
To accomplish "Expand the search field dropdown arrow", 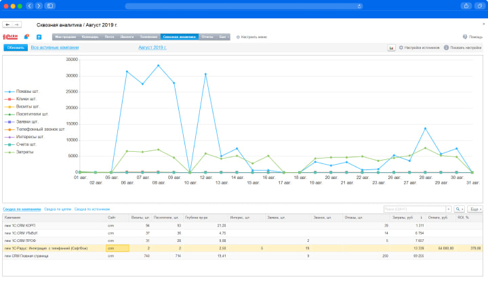I will (449, 209).
